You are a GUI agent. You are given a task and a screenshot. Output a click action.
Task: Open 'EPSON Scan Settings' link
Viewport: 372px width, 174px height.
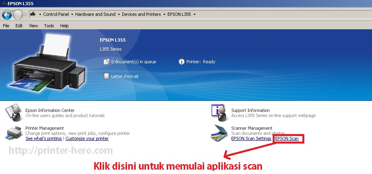[251, 138]
